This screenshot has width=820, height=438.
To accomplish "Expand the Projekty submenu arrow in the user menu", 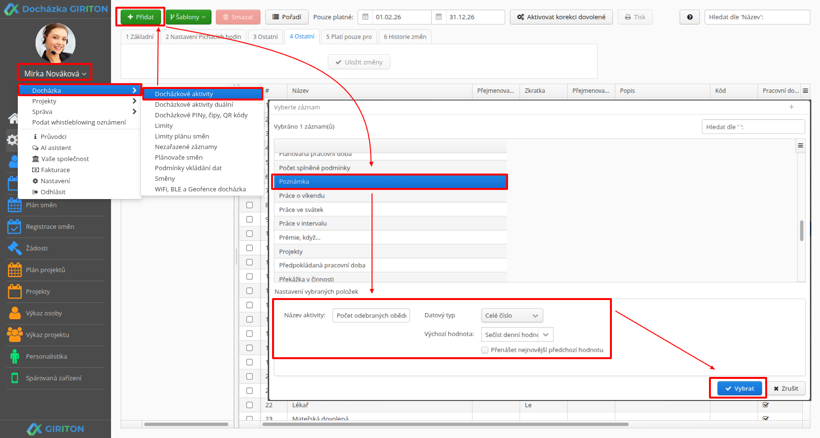I will pos(134,101).
